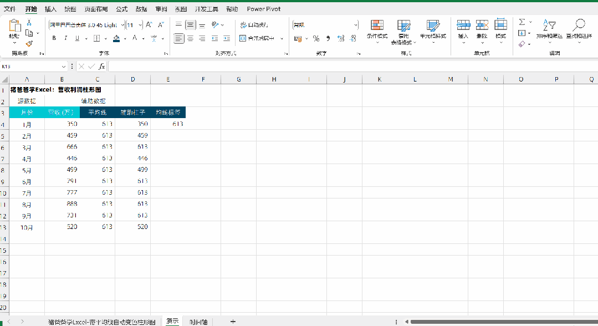The width and height of the screenshot is (598, 326).
Task: Click the Insert Function fx icon
Action: [x=102, y=67]
